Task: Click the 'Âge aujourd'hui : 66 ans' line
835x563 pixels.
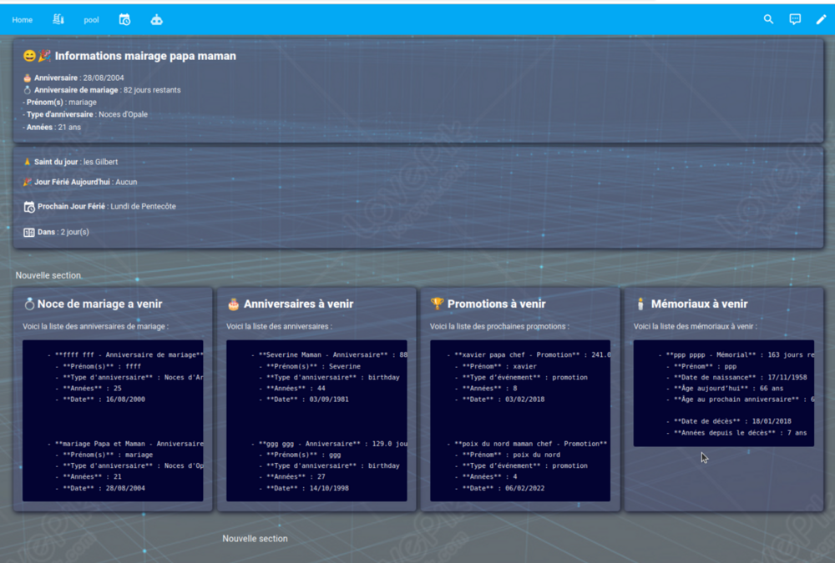Action: point(726,389)
